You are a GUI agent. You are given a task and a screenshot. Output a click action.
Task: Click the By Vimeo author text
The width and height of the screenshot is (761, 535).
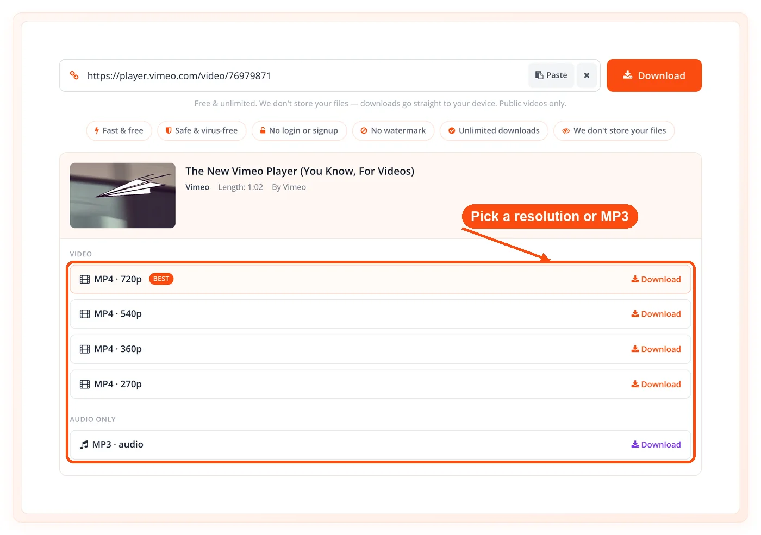point(289,187)
